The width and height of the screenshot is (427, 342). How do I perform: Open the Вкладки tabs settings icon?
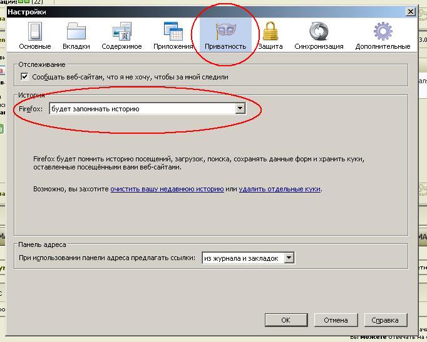[76, 31]
